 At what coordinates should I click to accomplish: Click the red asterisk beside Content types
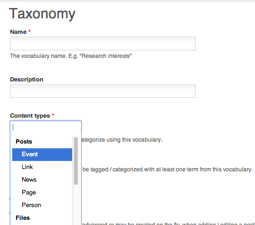pyautogui.click(x=53, y=115)
